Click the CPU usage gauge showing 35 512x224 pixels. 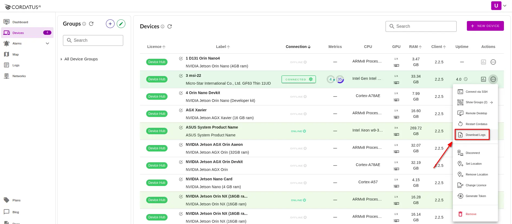click(x=340, y=79)
